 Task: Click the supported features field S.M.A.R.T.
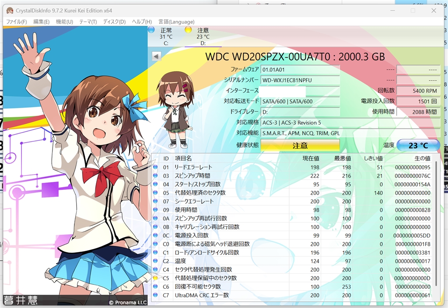coord(350,133)
